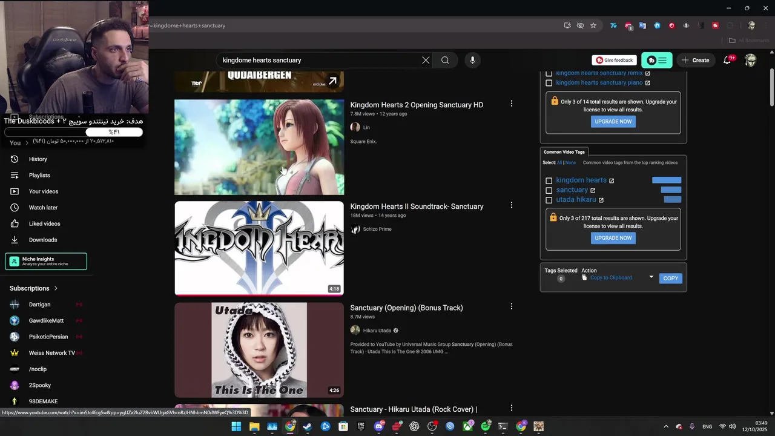
Task: Expand the You section chevron
Action: coord(27,143)
